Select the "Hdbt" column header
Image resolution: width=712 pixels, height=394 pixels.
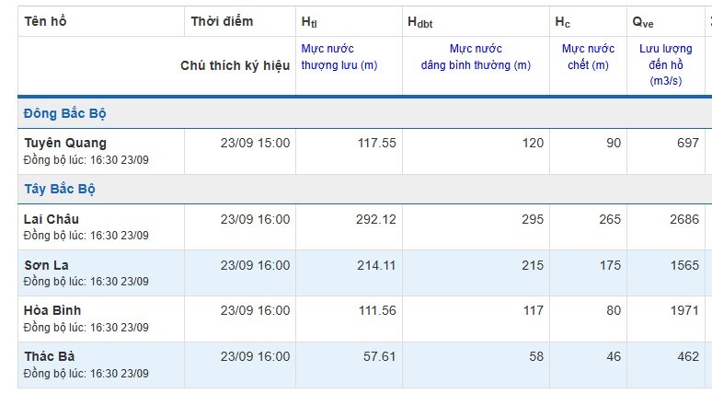point(419,21)
